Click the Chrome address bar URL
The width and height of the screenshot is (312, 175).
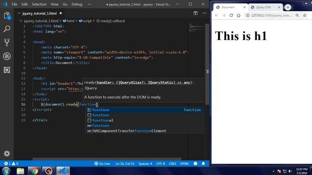coord(271,15)
